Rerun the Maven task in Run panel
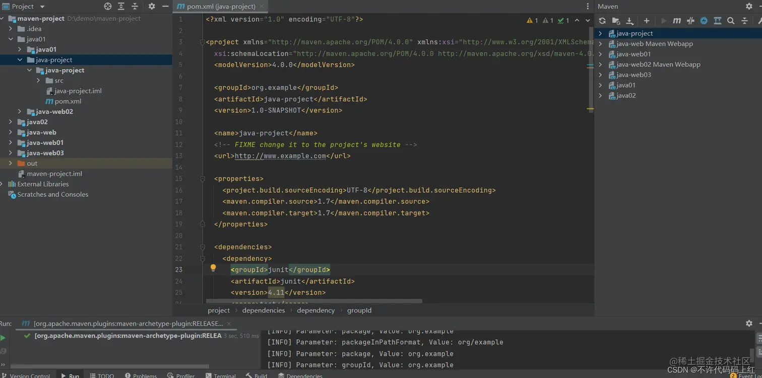The width and height of the screenshot is (762, 378). coord(3,338)
